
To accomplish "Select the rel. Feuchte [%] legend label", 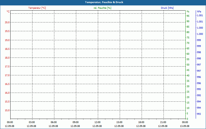I will (x=102, y=8).
